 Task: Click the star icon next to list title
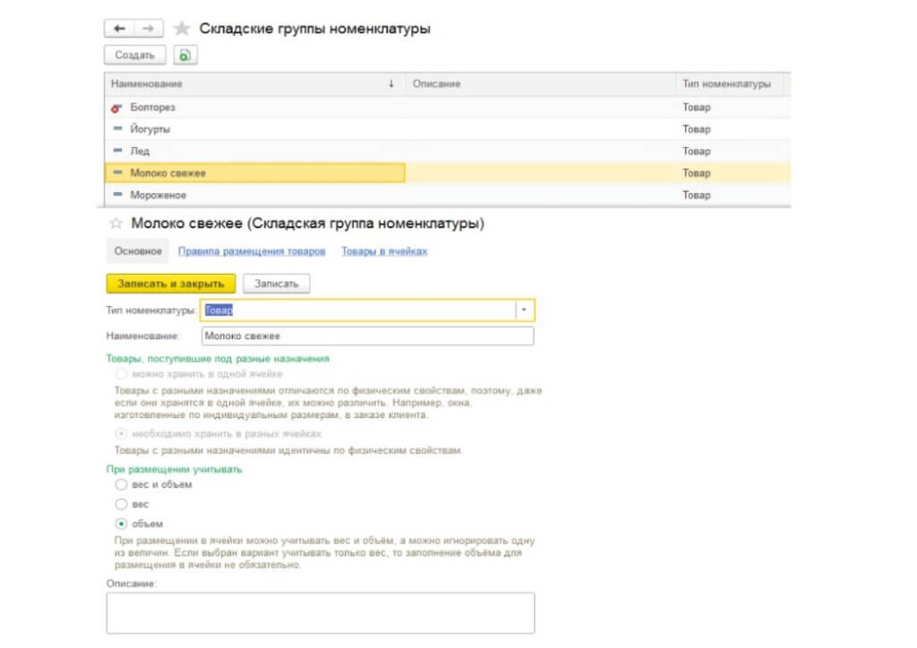click(179, 28)
